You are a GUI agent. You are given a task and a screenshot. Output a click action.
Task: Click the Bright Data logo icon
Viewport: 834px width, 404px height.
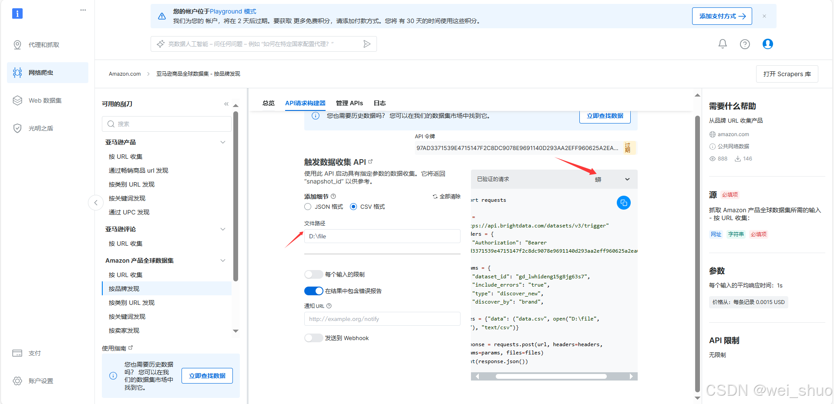17,13
